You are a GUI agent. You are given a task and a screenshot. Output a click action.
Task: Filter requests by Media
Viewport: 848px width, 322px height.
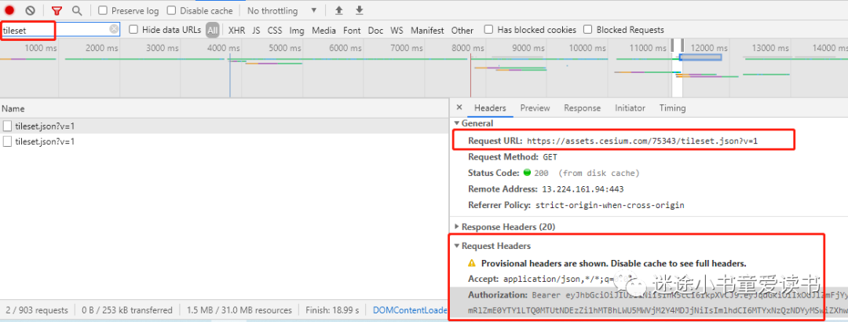(x=323, y=31)
